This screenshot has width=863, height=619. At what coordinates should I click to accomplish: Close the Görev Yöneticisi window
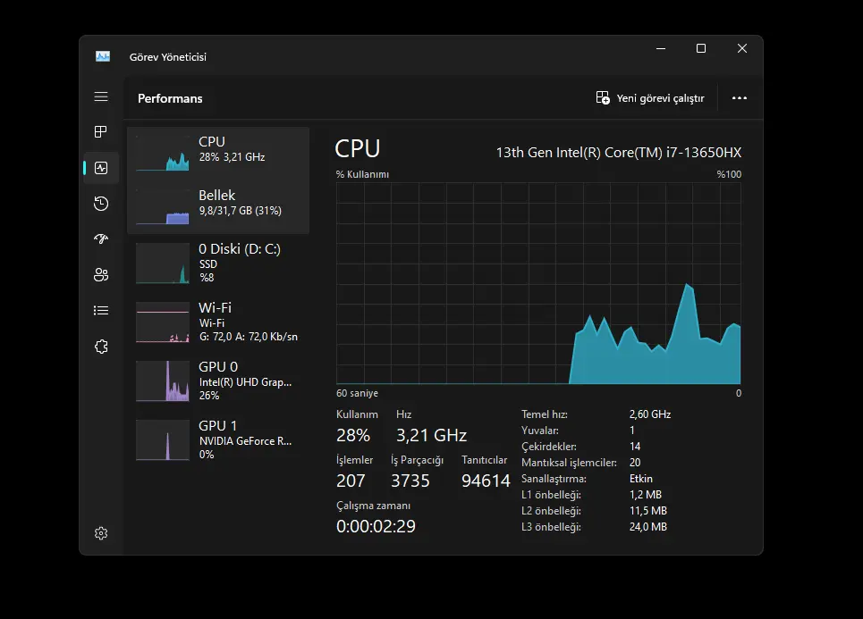pyautogui.click(x=742, y=48)
